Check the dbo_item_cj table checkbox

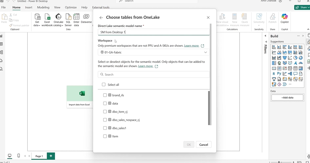click(105, 112)
